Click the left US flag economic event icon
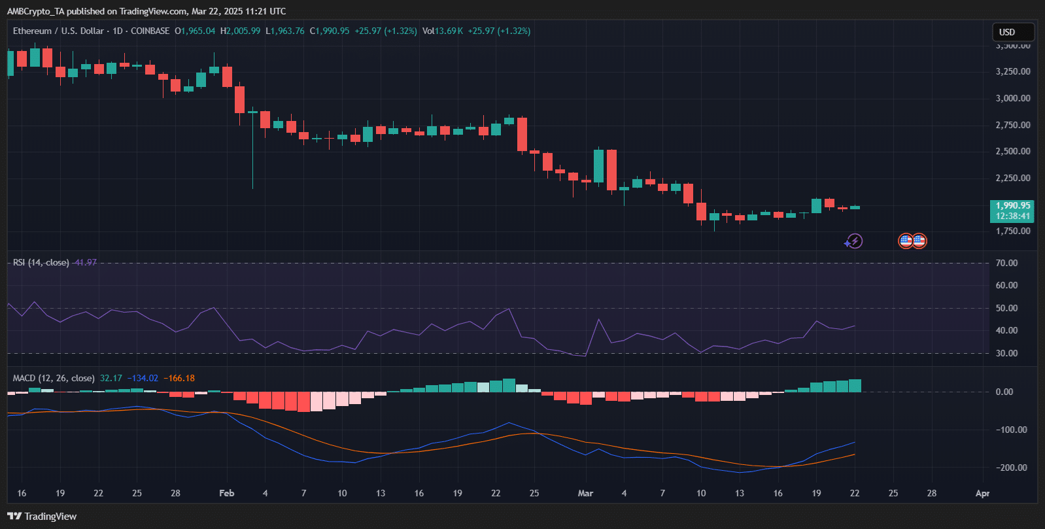1045x529 pixels. pyautogui.click(x=906, y=241)
